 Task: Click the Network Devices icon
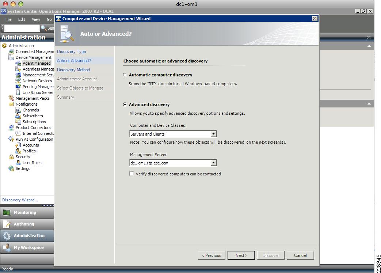[18, 81]
